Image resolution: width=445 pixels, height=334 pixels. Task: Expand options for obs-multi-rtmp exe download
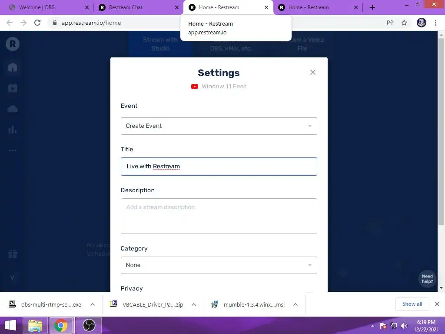pyautogui.click(x=93, y=304)
